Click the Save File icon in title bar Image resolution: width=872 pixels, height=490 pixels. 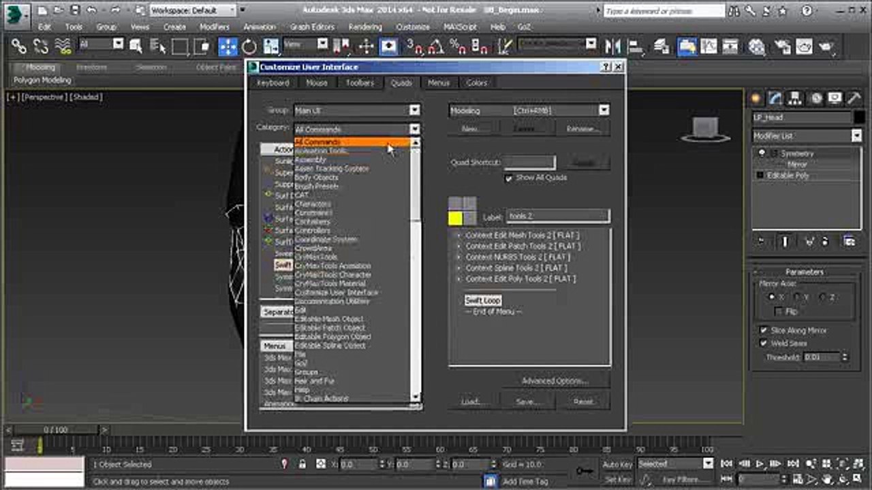click(x=75, y=10)
